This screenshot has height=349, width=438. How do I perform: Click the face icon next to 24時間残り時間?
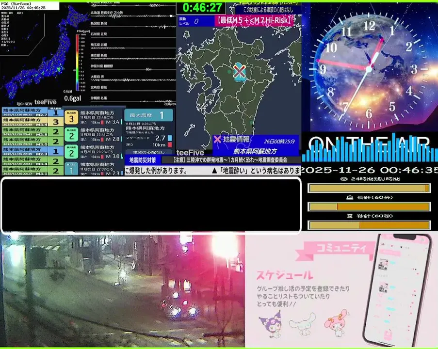[x=344, y=179]
